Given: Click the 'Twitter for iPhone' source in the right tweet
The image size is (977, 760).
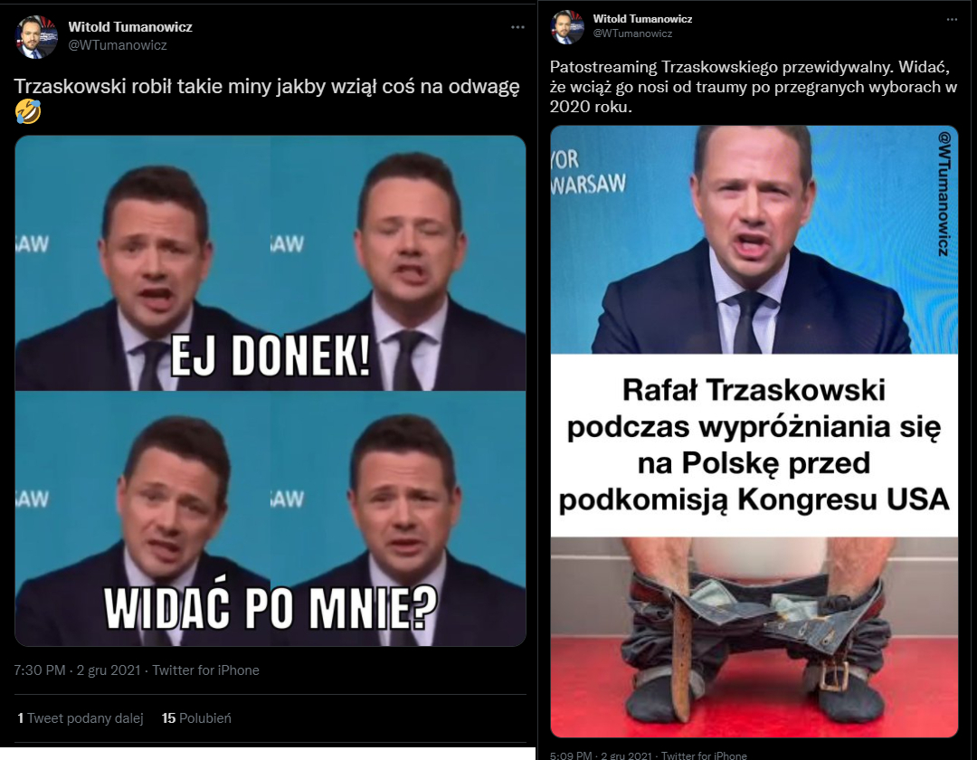Looking at the screenshot, I should tap(704, 755).
